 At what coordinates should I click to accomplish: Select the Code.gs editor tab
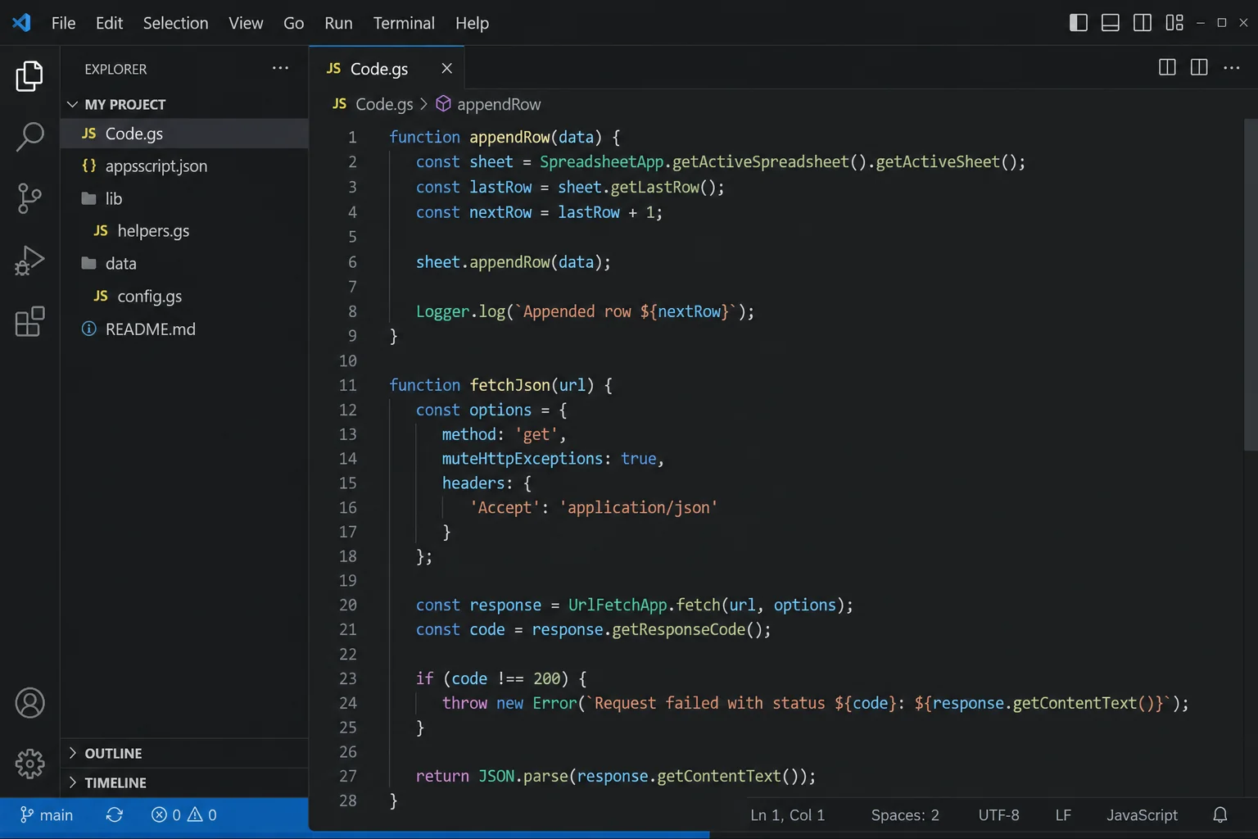pos(387,68)
